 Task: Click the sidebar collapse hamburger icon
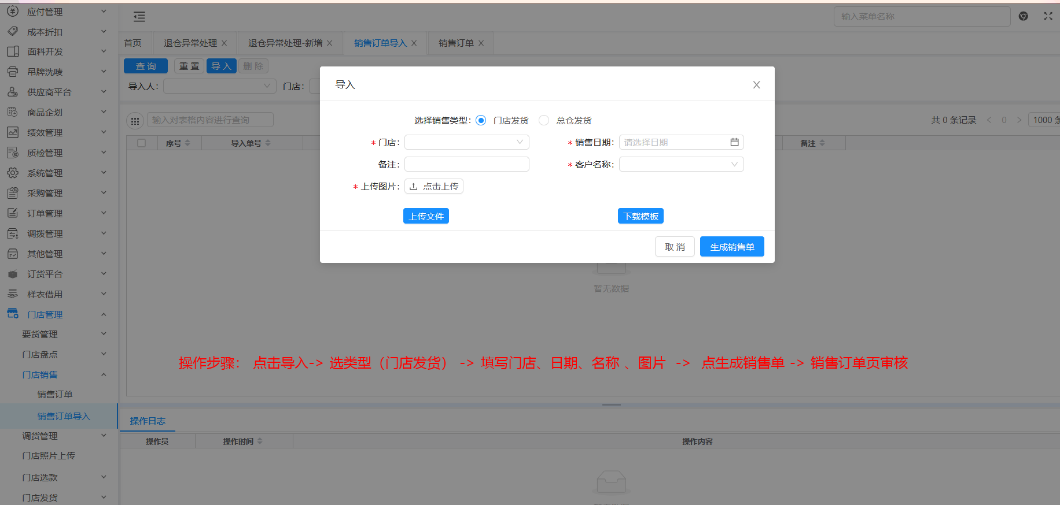(139, 17)
